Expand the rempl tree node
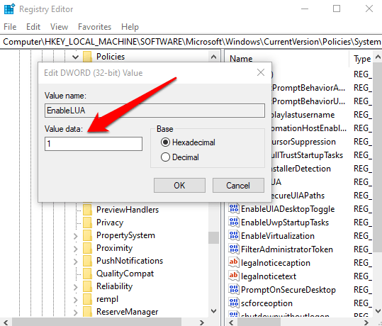382x326 pixels. click(x=76, y=300)
